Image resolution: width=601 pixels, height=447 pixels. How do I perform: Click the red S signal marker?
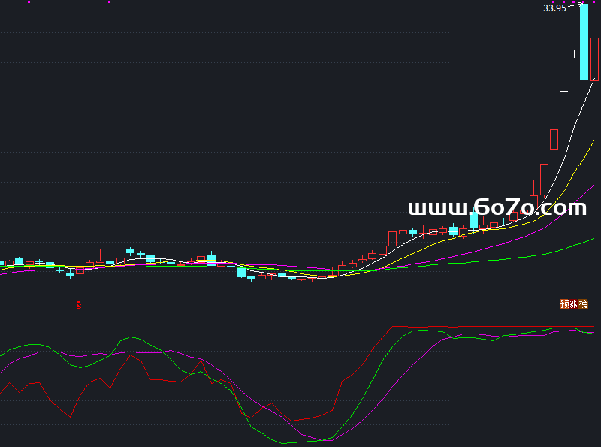[x=78, y=304]
